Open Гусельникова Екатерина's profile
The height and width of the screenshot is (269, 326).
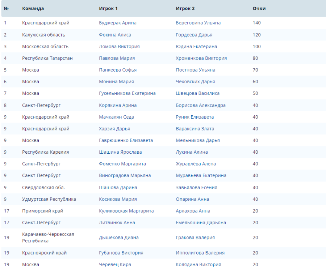point(127,93)
